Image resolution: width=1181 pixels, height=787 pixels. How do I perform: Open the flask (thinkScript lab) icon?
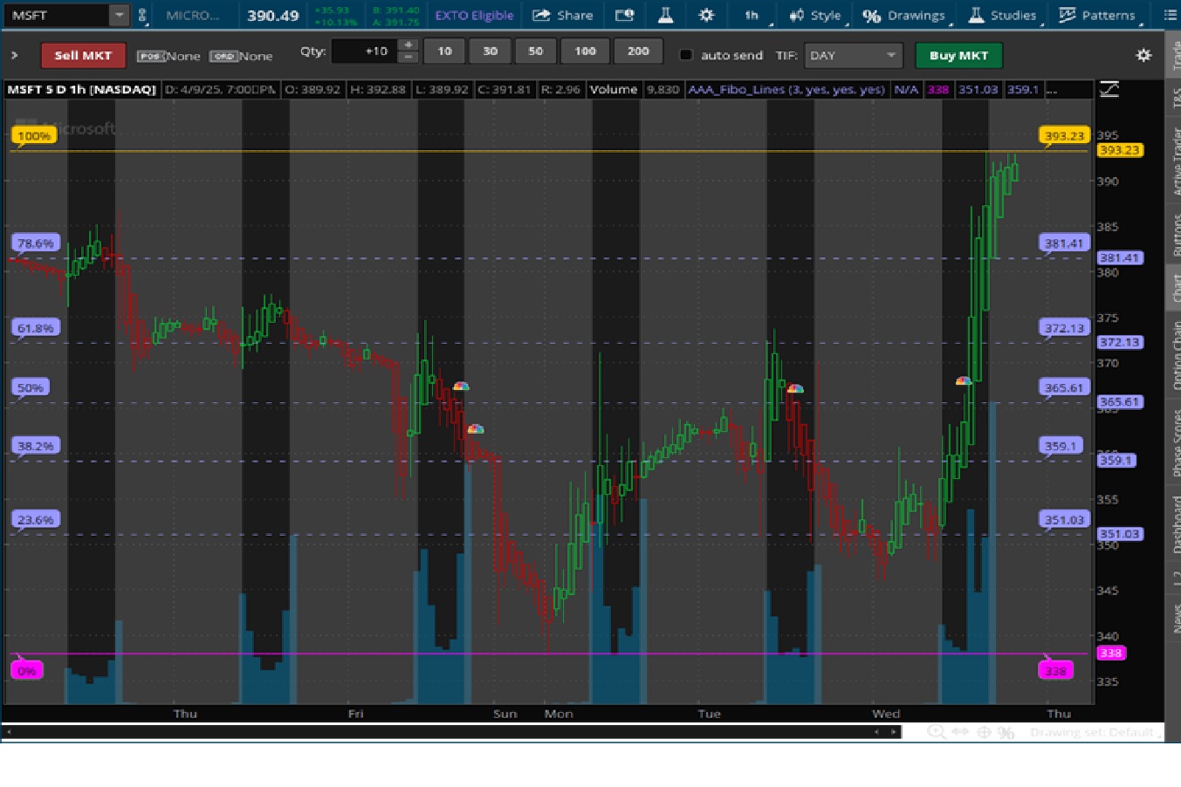pyautogui.click(x=665, y=15)
